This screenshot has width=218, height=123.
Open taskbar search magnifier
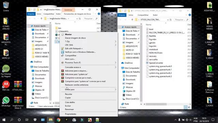coord(12,120)
